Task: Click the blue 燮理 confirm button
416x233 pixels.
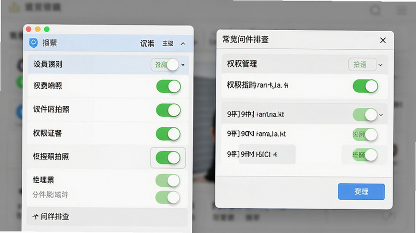Action: [x=361, y=191]
